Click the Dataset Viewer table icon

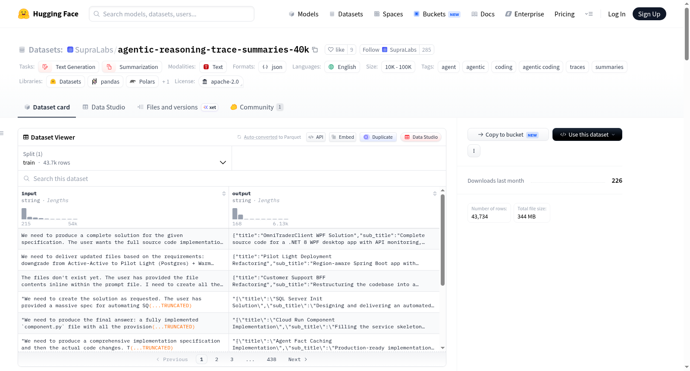click(x=26, y=137)
